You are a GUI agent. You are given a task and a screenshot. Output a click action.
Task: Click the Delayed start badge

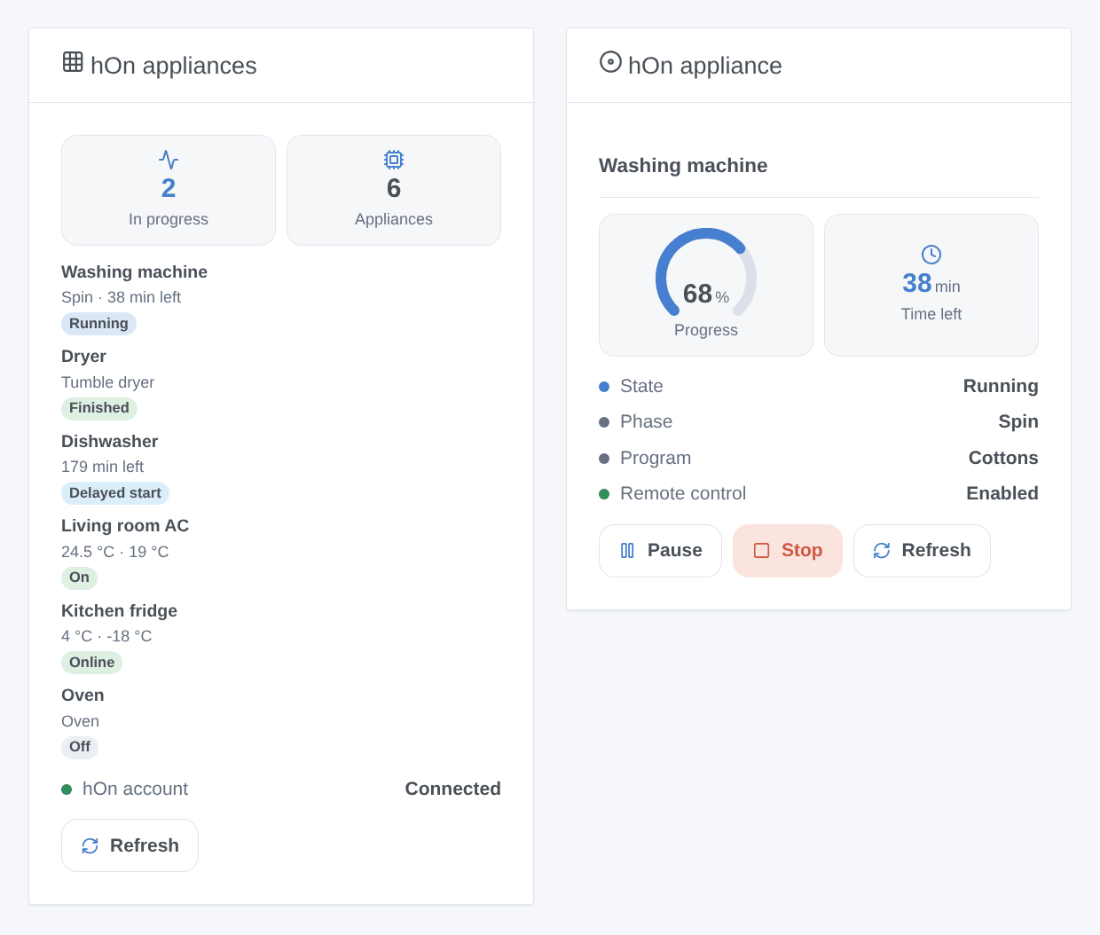pos(115,493)
